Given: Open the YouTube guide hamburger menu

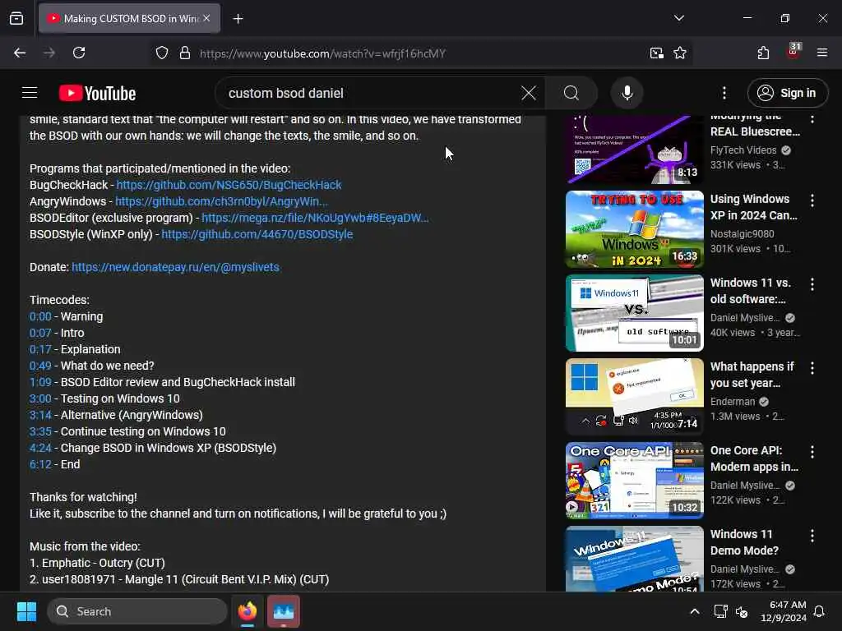Looking at the screenshot, I should click(x=30, y=93).
